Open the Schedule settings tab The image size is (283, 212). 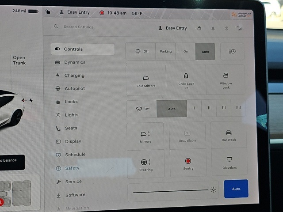click(x=71, y=155)
